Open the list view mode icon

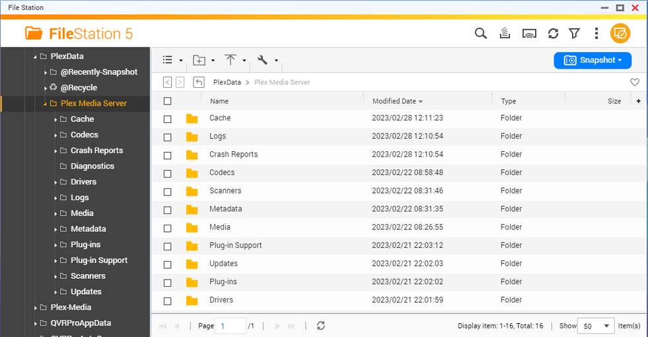(x=167, y=60)
